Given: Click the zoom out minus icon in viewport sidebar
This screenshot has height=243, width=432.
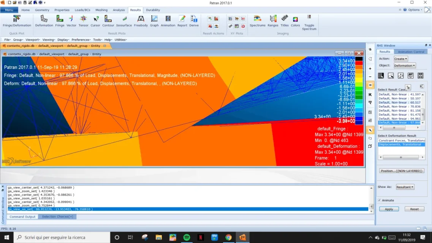Looking at the screenshot, I should click(370, 77).
